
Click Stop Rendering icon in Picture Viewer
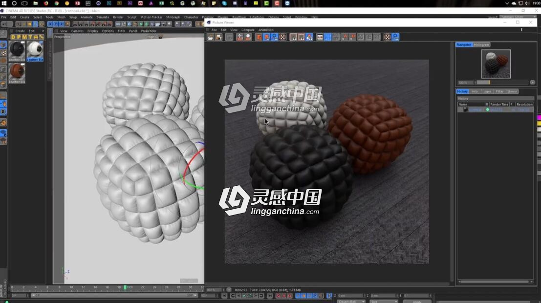[x=229, y=37]
